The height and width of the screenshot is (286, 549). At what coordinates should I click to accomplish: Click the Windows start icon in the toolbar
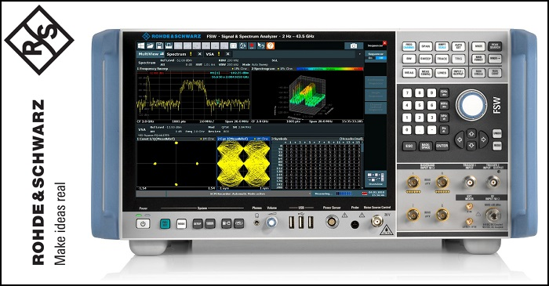(140, 45)
